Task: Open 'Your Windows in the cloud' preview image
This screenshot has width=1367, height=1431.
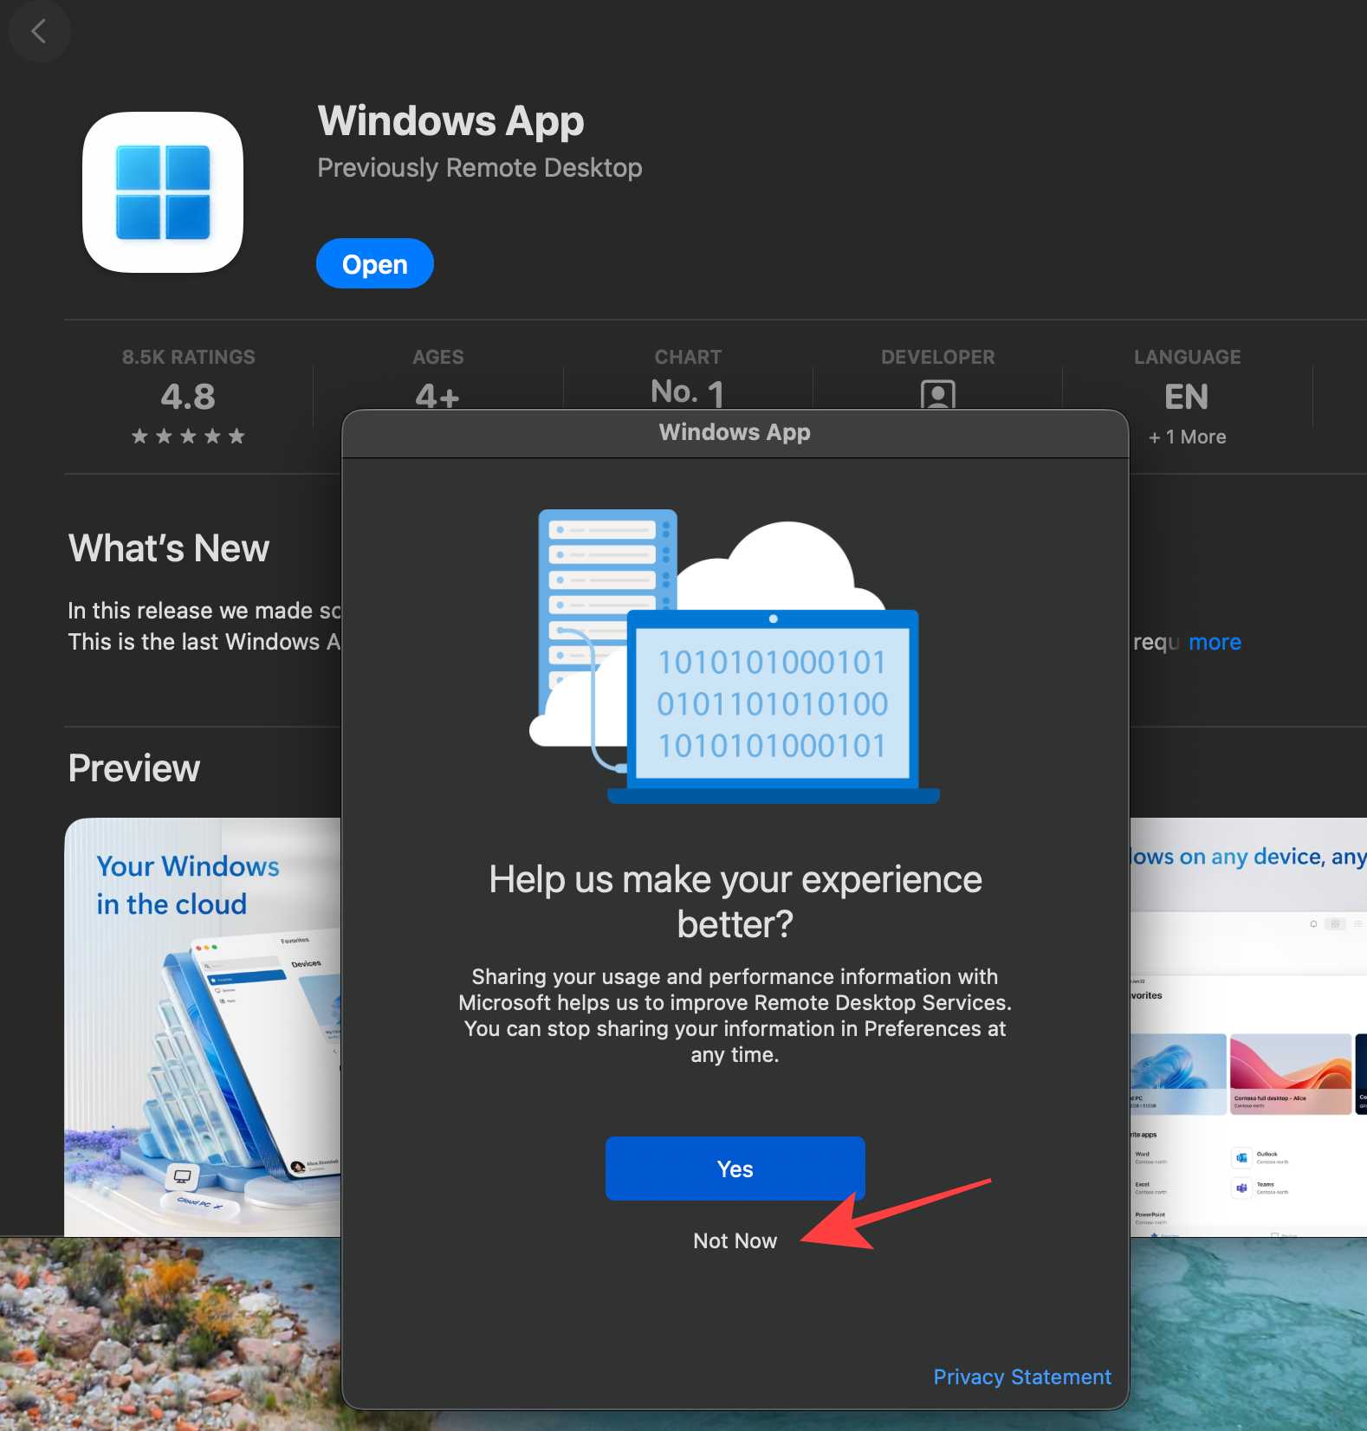Action: (x=203, y=1026)
